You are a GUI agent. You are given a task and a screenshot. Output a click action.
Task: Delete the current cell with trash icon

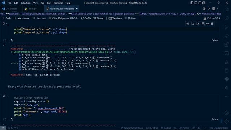[x=212, y=24]
